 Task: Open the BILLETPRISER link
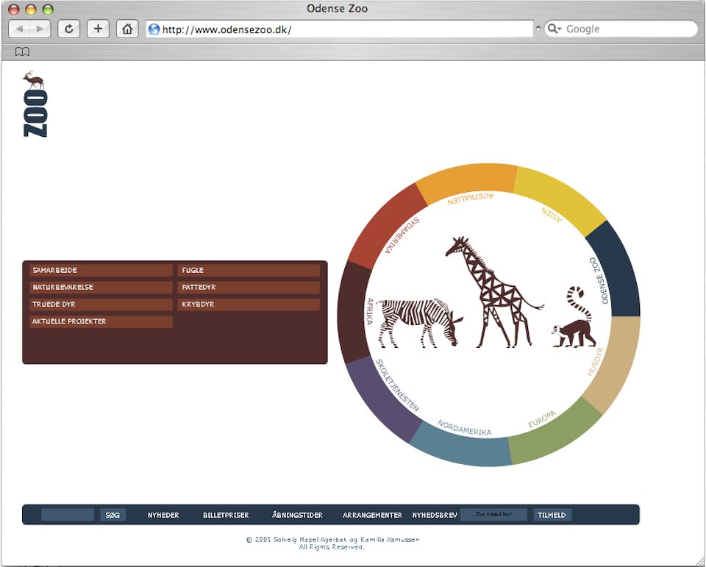[x=226, y=515]
